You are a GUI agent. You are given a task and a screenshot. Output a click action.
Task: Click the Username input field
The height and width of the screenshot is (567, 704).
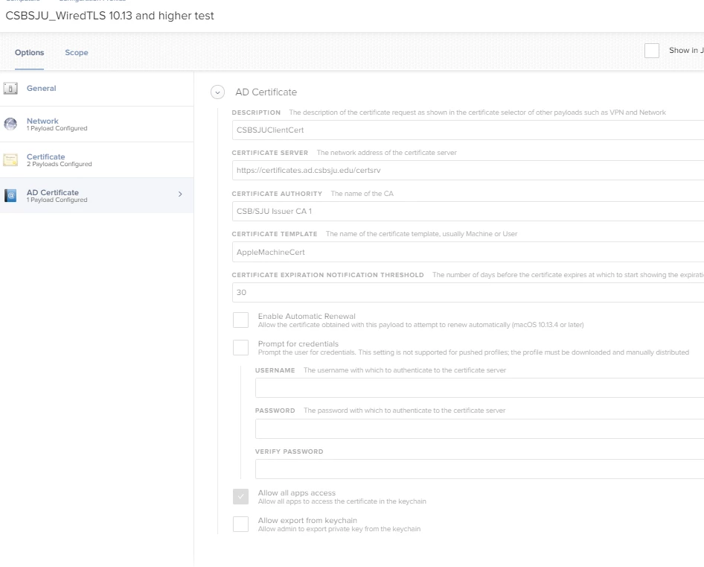click(479, 388)
